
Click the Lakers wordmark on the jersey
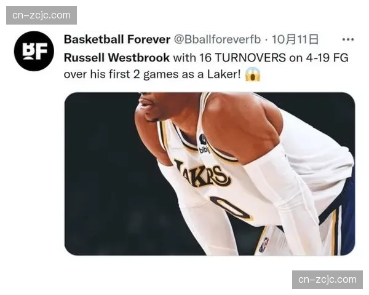pyautogui.click(x=202, y=173)
